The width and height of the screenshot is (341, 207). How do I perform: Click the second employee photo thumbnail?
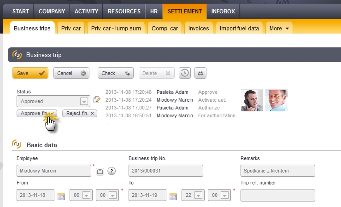[276, 100]
